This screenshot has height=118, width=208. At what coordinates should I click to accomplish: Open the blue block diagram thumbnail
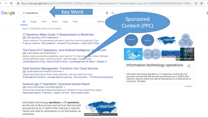[x=171, y=54]
